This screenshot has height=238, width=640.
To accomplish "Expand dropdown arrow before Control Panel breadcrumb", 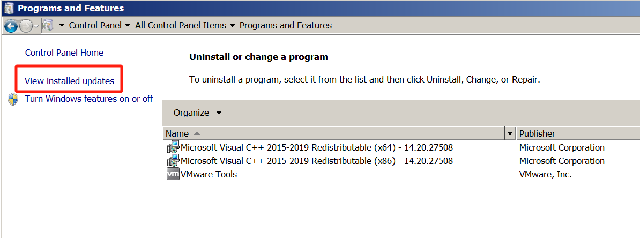I will [62, 26].
